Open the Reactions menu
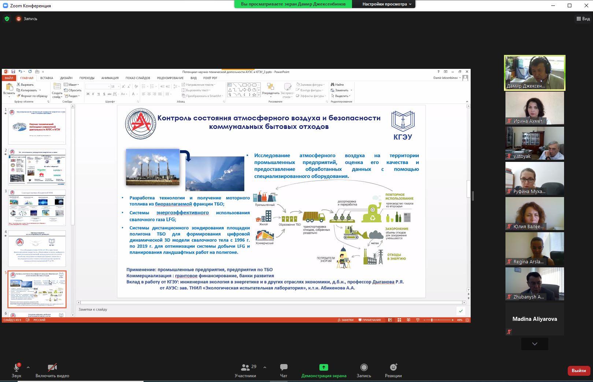This screenshot has height=382, width=593. pos(393,370)
